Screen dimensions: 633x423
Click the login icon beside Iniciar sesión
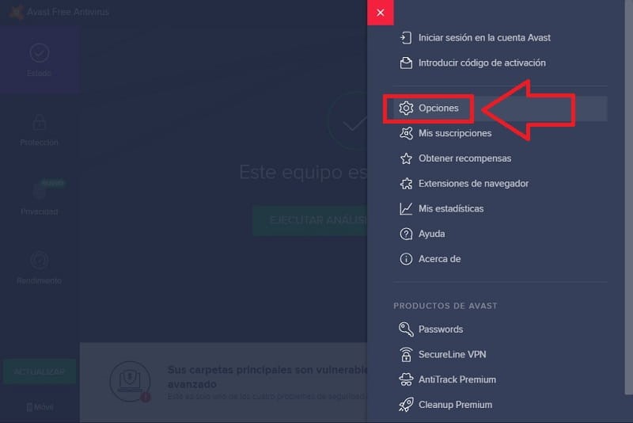pos(406,37)
